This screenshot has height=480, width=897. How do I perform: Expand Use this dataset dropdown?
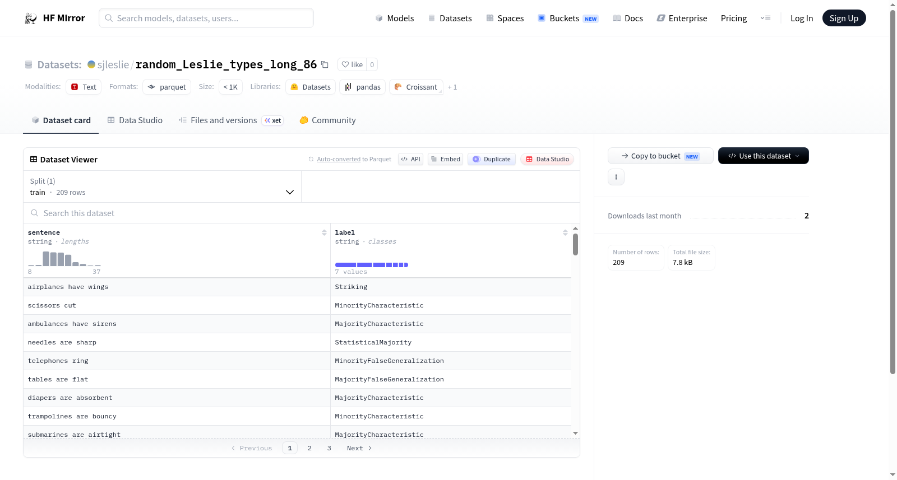tap(764, 156)
